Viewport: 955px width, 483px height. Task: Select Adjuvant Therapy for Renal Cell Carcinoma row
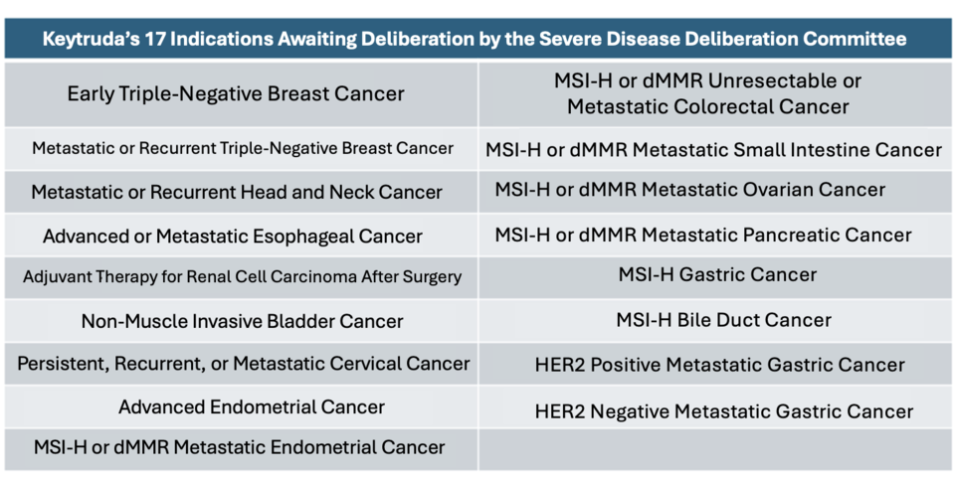coord(243,277)
